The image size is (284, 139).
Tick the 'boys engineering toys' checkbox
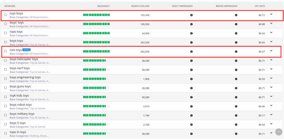pos(5,79)
